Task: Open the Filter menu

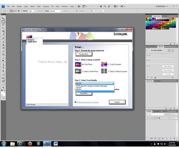Action: click(39, 6)
